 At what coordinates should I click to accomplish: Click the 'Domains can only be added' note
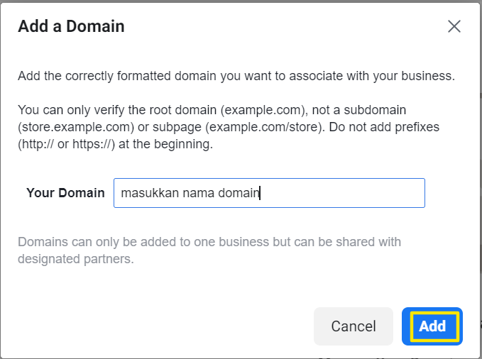coord(209,250)
